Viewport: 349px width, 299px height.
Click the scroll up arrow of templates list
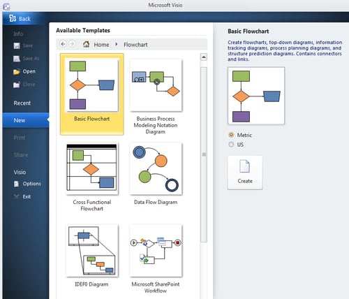click(204, 57)
